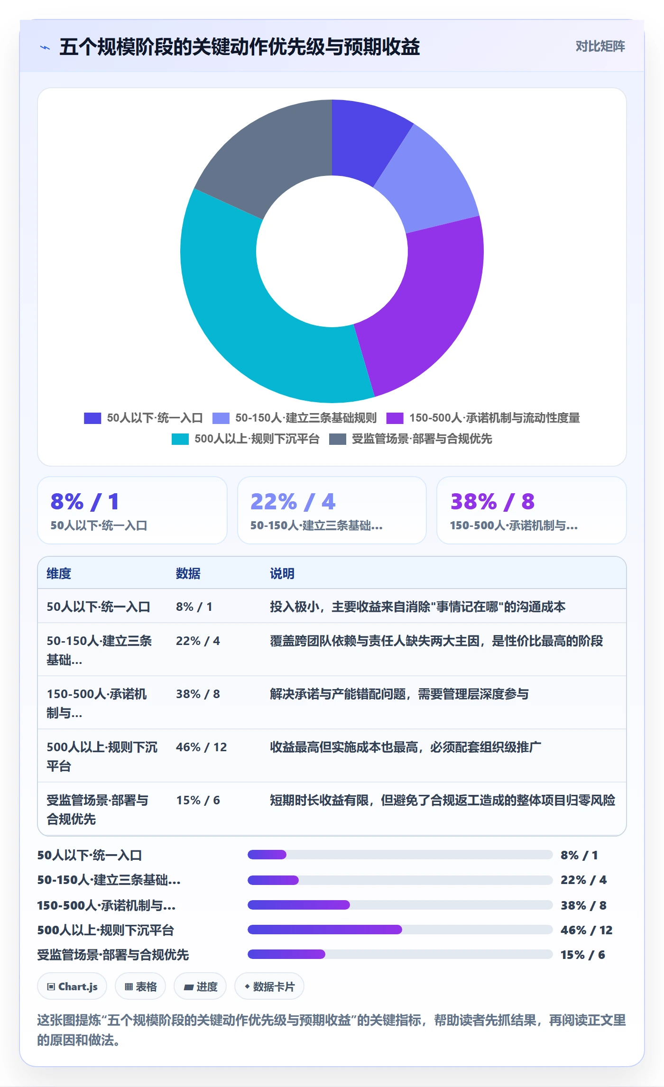Click the 说明 column header
The width and height of the screenshot is (664, 1087).
(x=282, y=573)
